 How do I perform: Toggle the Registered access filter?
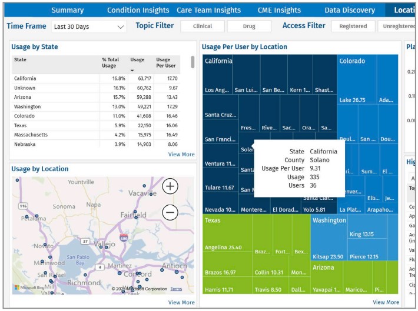[x=353, y=26]
